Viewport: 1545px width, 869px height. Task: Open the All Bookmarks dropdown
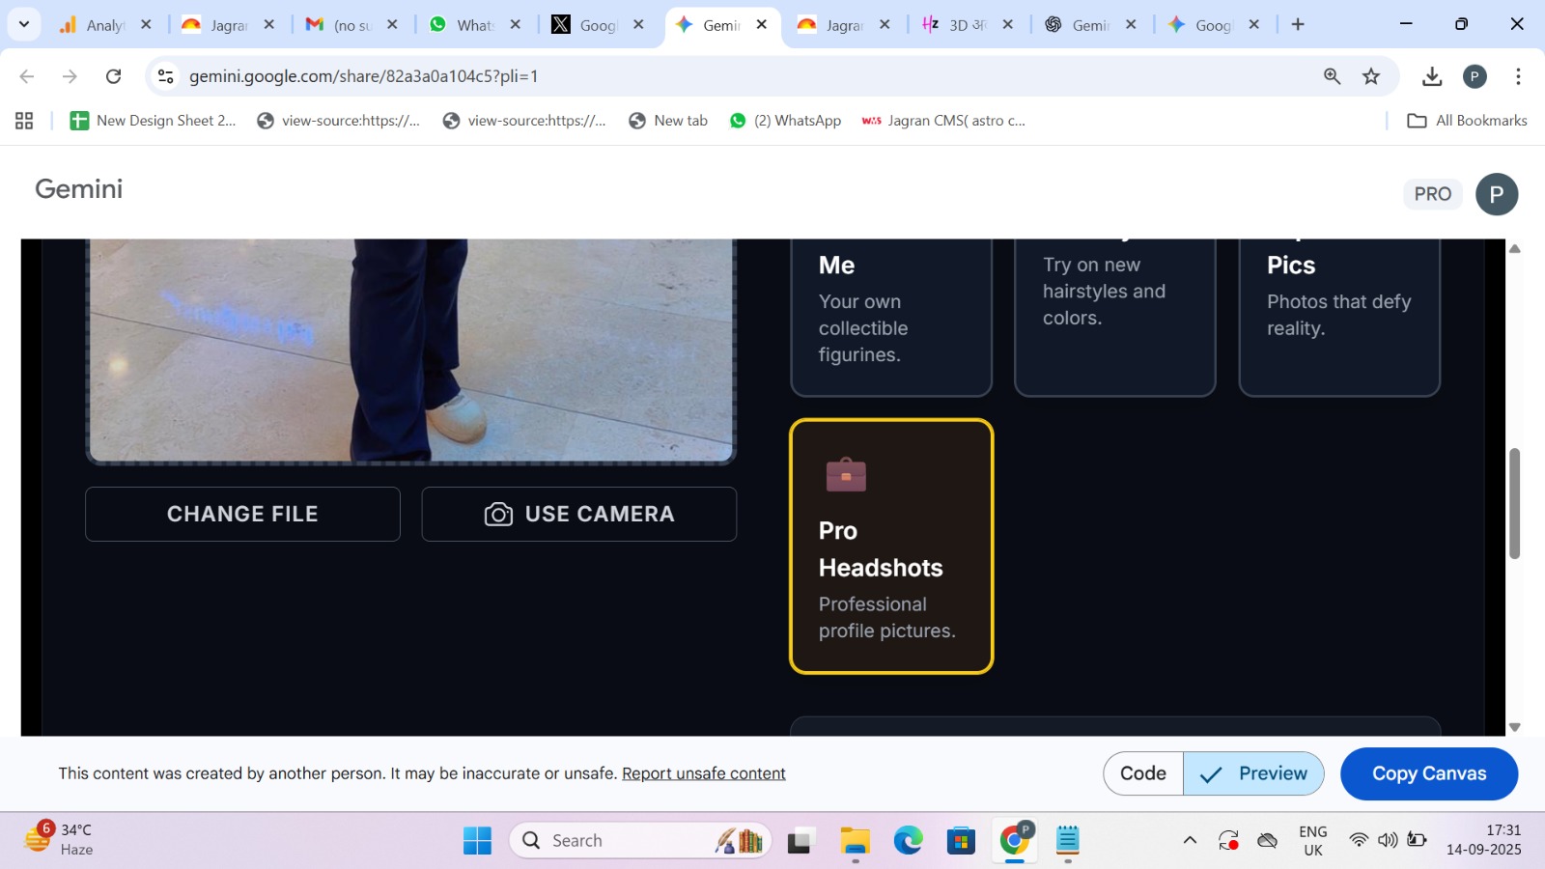click(x=1466, y=120)
